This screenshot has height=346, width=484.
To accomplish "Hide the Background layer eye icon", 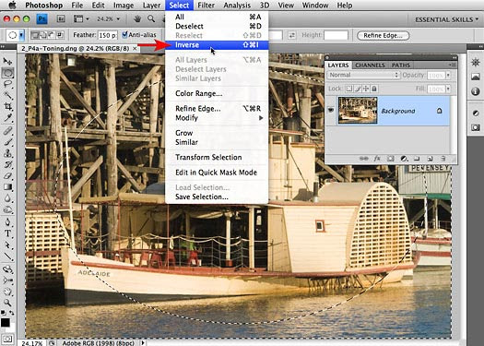I will pyautogui.click(x=331, y=111).
